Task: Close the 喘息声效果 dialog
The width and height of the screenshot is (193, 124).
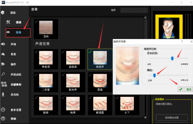Action: tap(191, 41)
